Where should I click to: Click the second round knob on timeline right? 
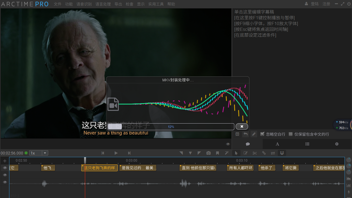(x=349, y=166)
